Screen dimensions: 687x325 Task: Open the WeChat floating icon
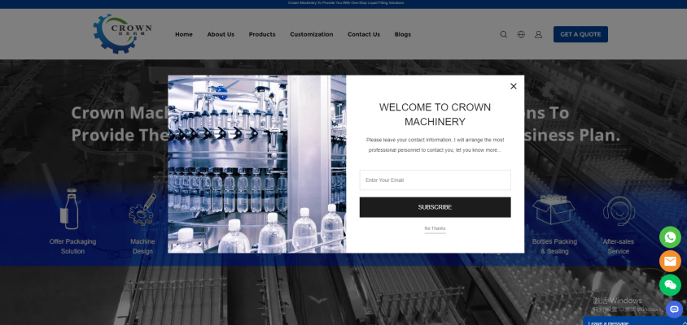(670, 285)
